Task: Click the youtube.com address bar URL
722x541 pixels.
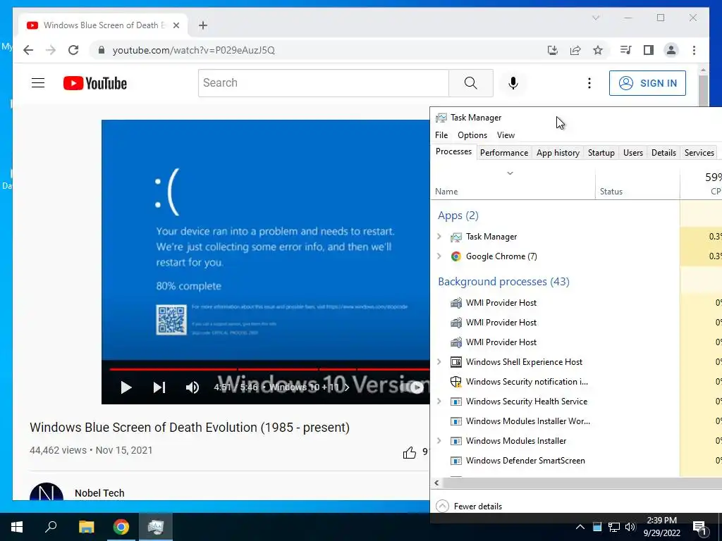Action: click(x=193, y=50)
